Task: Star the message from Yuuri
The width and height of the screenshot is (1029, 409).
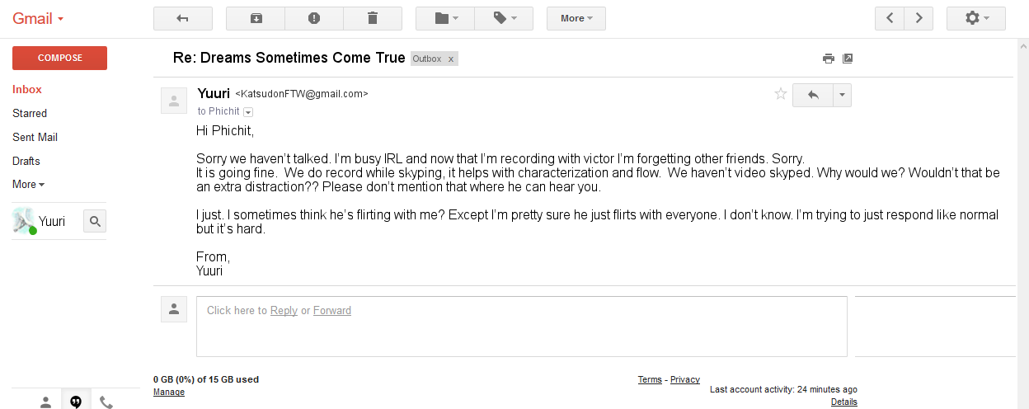Action: click(781, 94)
